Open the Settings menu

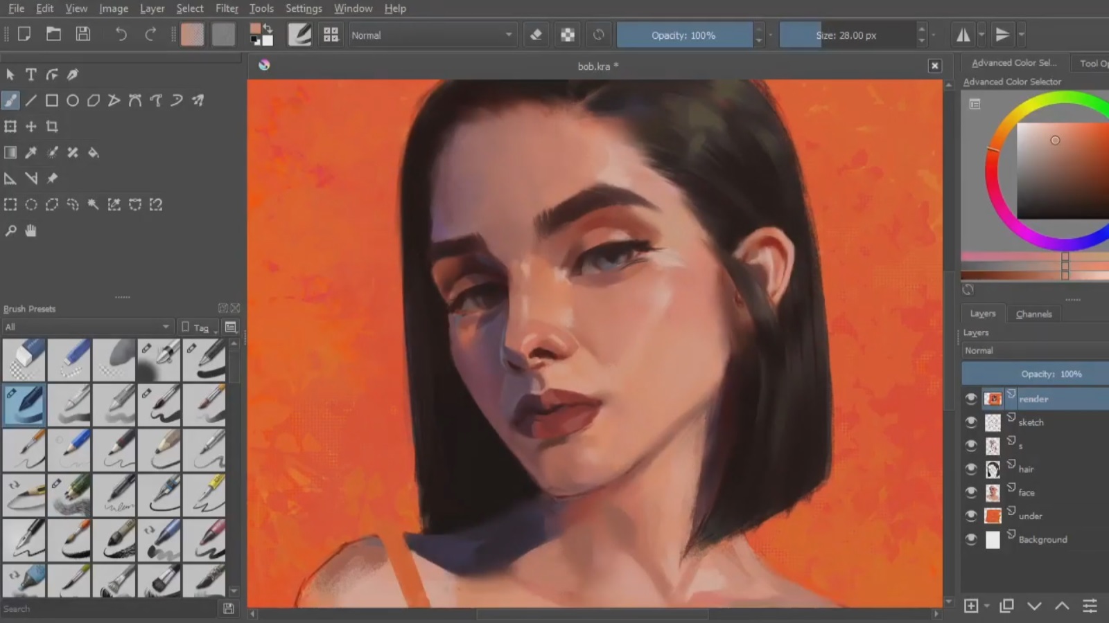304,8
